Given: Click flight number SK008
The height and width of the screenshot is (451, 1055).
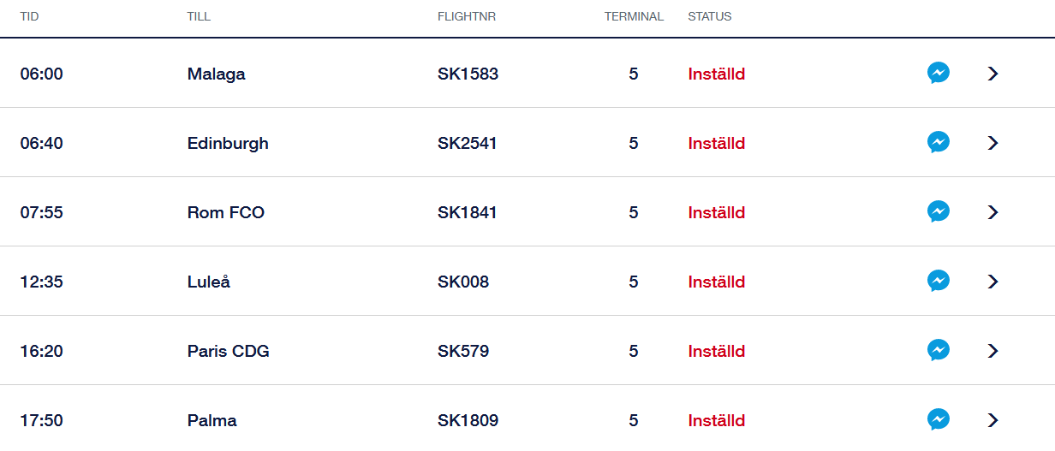Looking at the screenshot, I should point(463,282).
